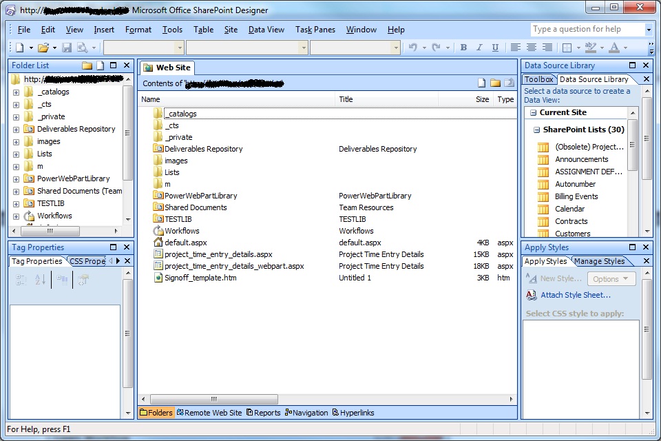Click the Calendar list icon under SharePoint Lists
This screenshot has width=661, height=441.
(543, 208)
